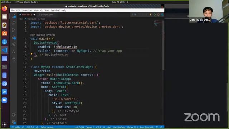Open the Run menu
229x129 pixels.
(47, 10)
